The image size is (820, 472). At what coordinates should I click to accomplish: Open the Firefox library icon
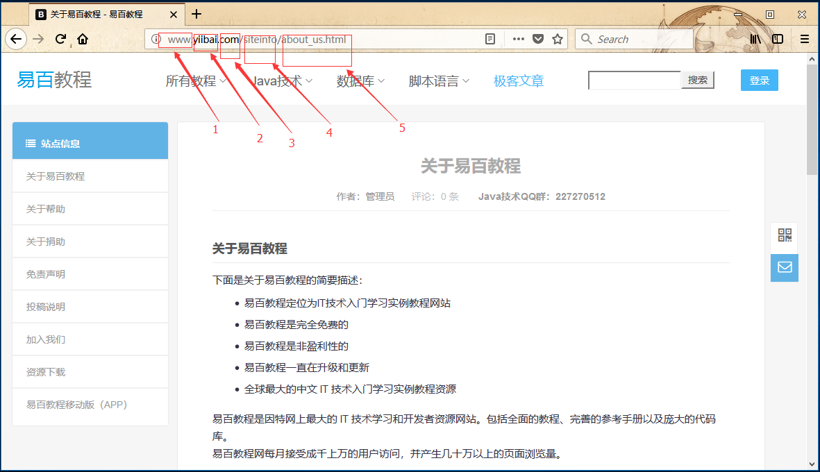755,39
